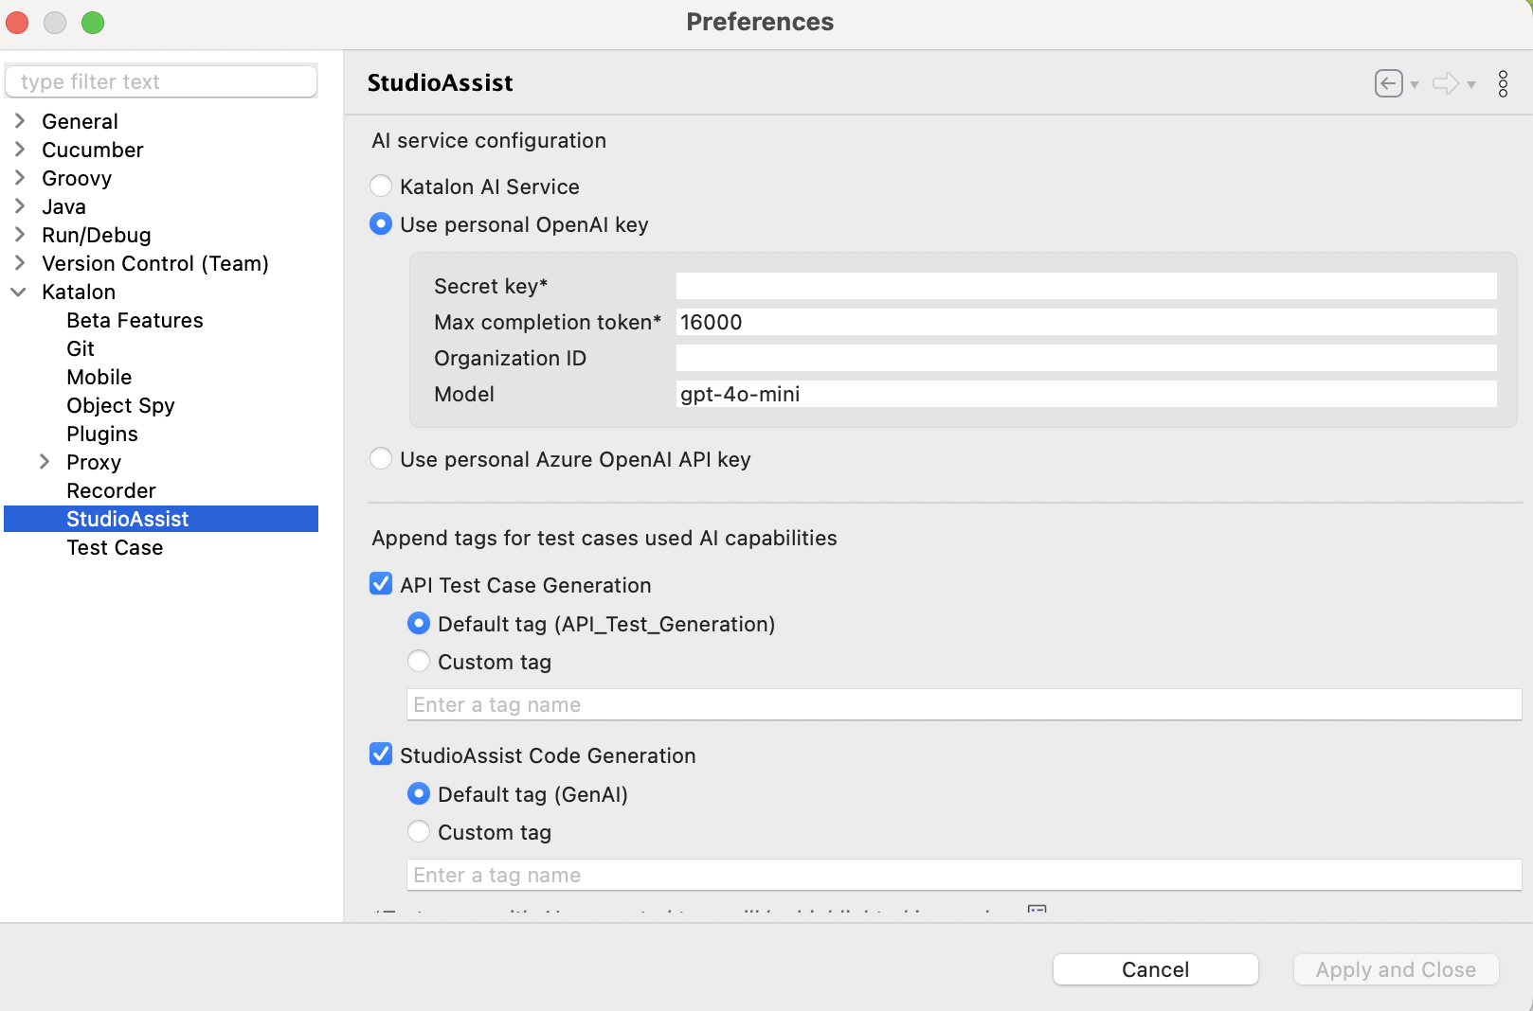Expand the Cucumber tree node

(20, 149)
